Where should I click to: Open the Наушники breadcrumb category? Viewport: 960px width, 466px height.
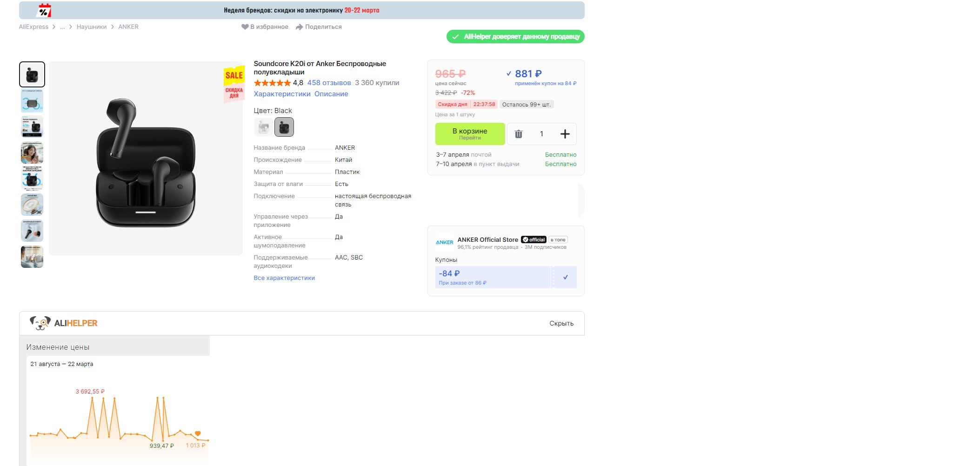click(x=92, y=27)
